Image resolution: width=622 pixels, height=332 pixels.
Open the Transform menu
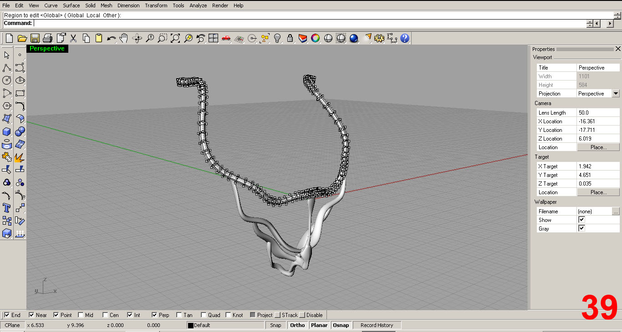point(156,5)
